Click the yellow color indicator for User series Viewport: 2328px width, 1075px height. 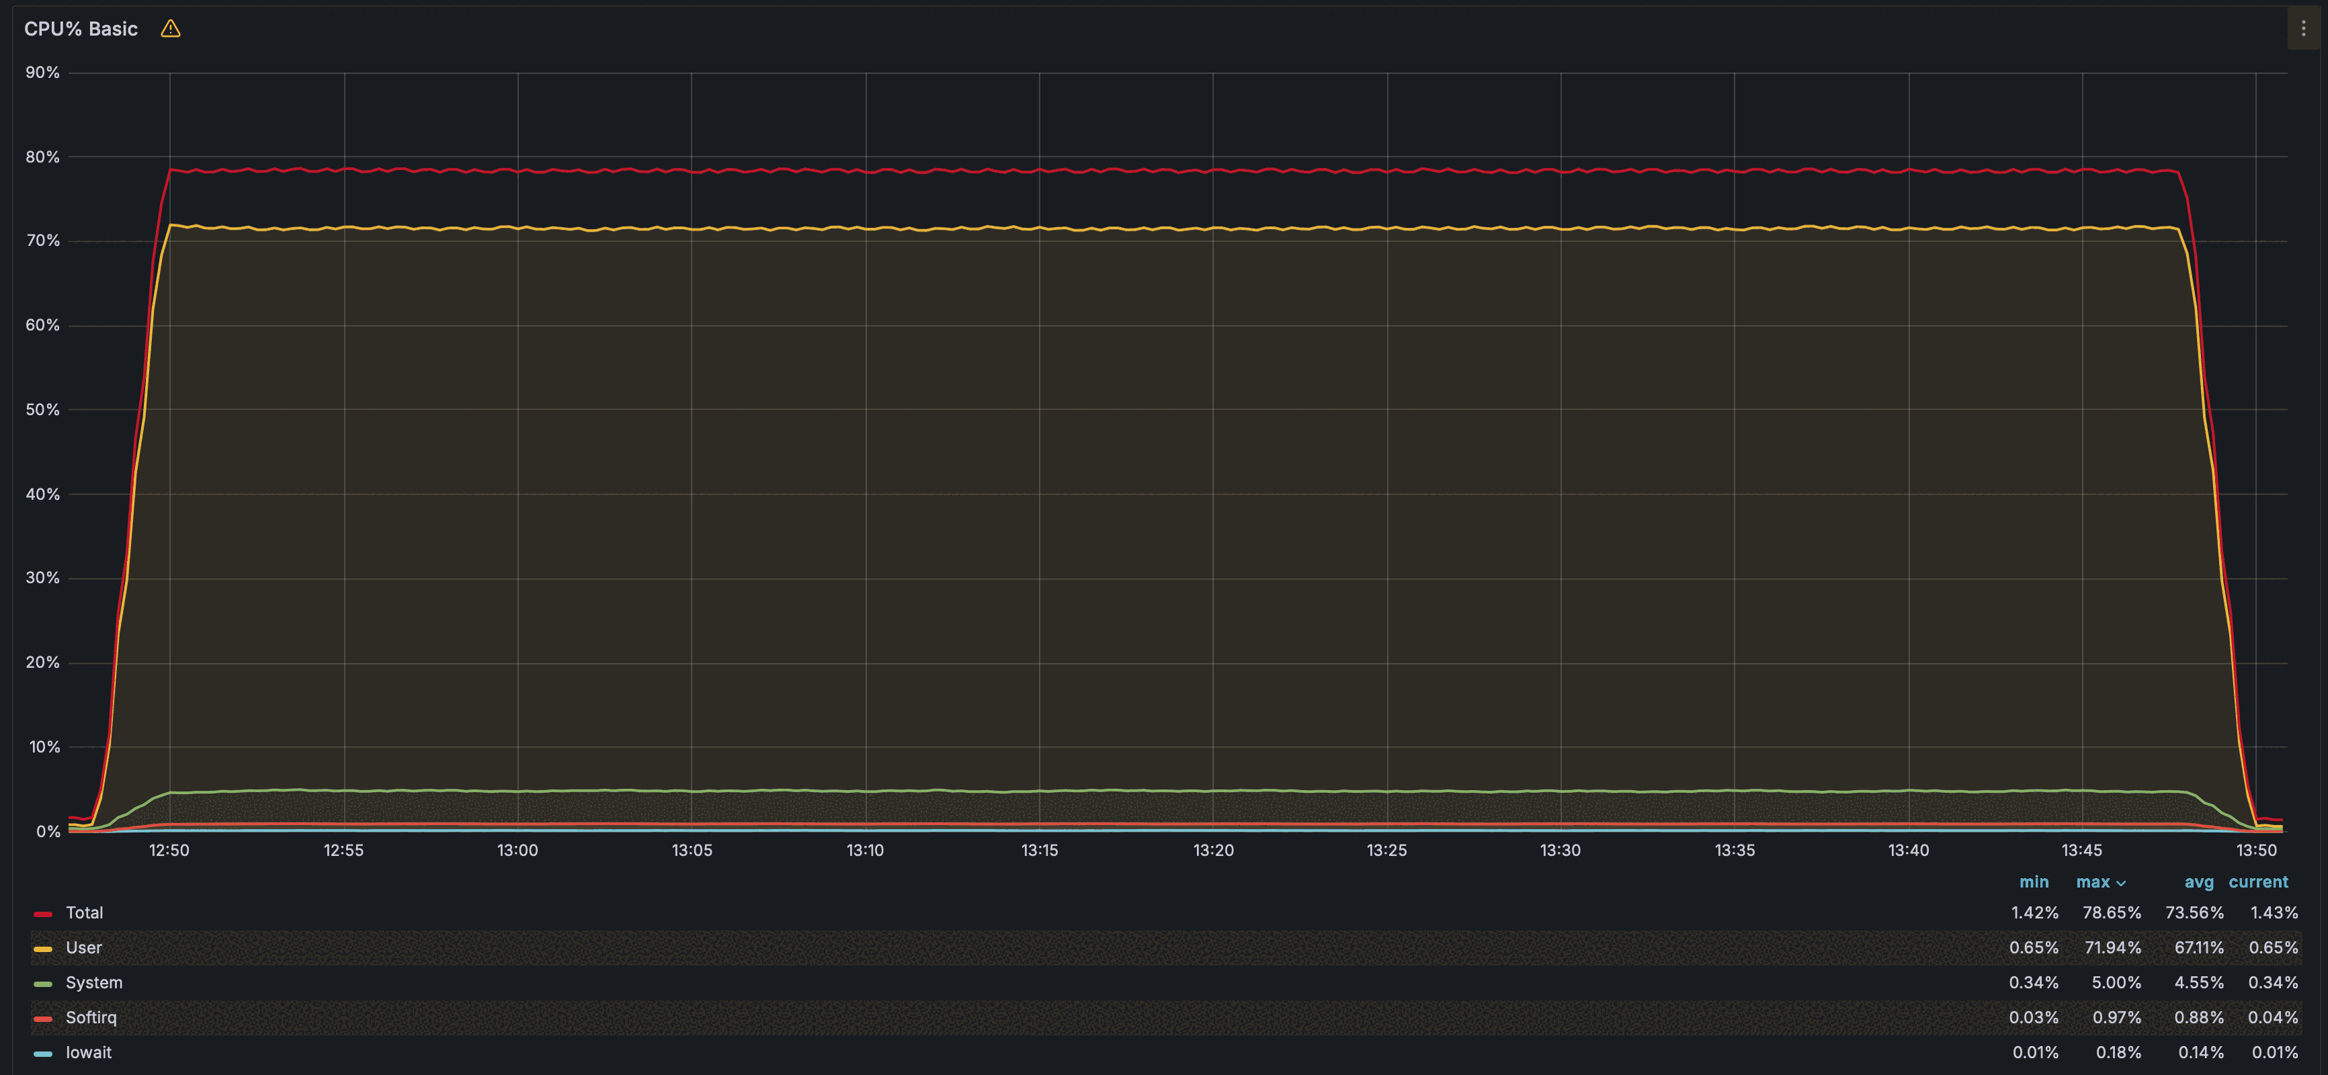pyautogui.click(x=42, y=947)
